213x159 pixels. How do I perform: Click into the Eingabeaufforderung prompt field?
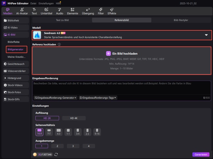click(122, 88)
